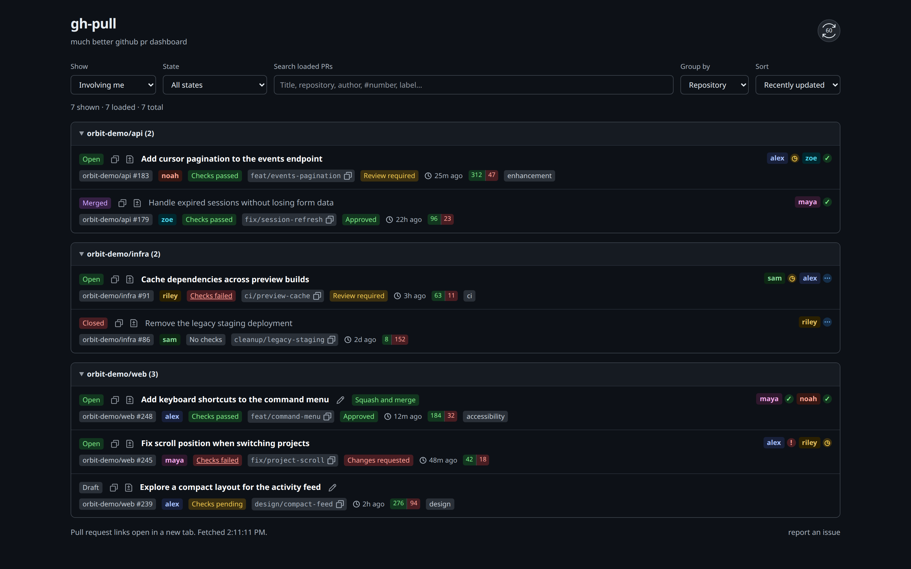Viewport: 911px width, 569px height.
Task: Copy link icon for Handle expired sessions PR
Action: tap(122, 203)
